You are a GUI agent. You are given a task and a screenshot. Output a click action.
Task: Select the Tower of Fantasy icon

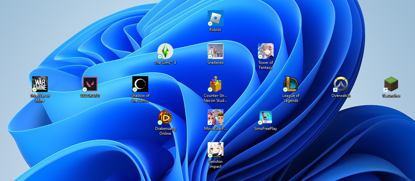(x=266, y=51)
